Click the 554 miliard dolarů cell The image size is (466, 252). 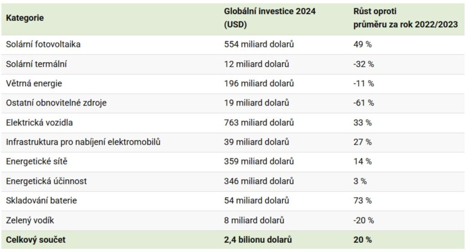[259, 45]
